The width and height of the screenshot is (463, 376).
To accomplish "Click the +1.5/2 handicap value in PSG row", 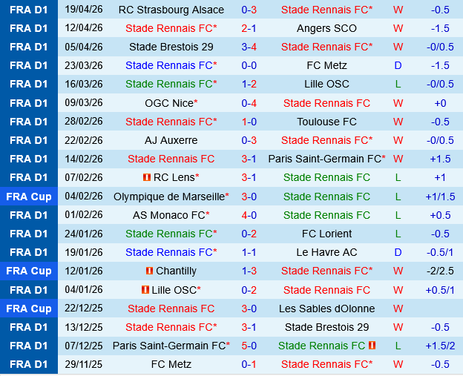I will (440, 346).
